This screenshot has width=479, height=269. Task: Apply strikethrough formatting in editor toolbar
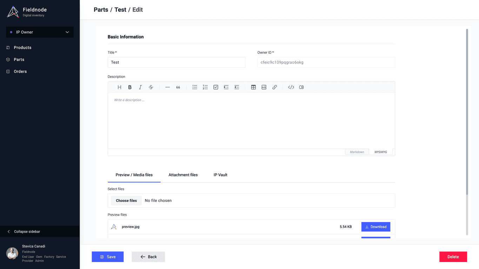(x=151, y=87)
